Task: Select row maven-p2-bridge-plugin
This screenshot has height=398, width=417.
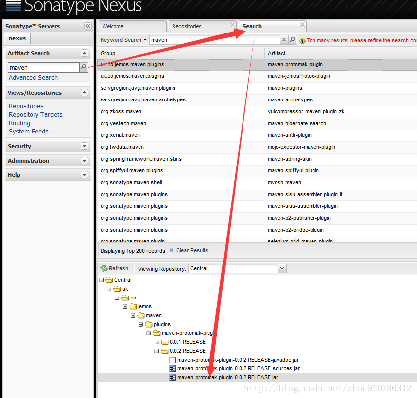Action: (257, 230)
